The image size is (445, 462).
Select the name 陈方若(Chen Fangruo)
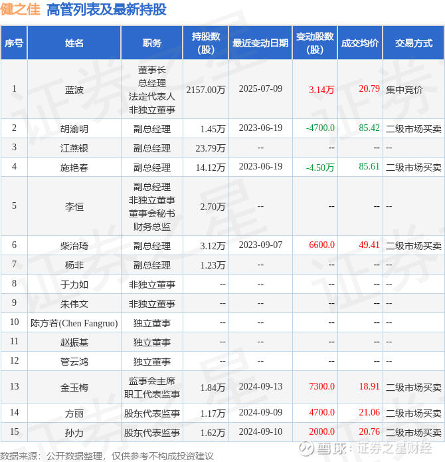tap(74, 323)
